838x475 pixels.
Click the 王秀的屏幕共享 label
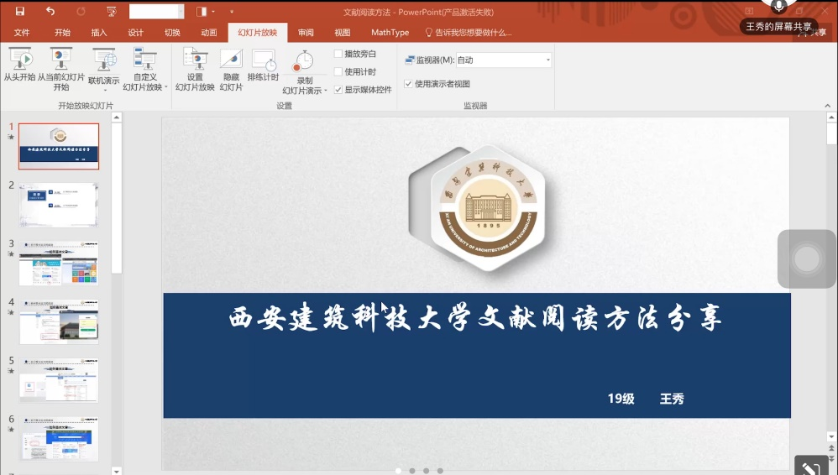click(778, 26)
